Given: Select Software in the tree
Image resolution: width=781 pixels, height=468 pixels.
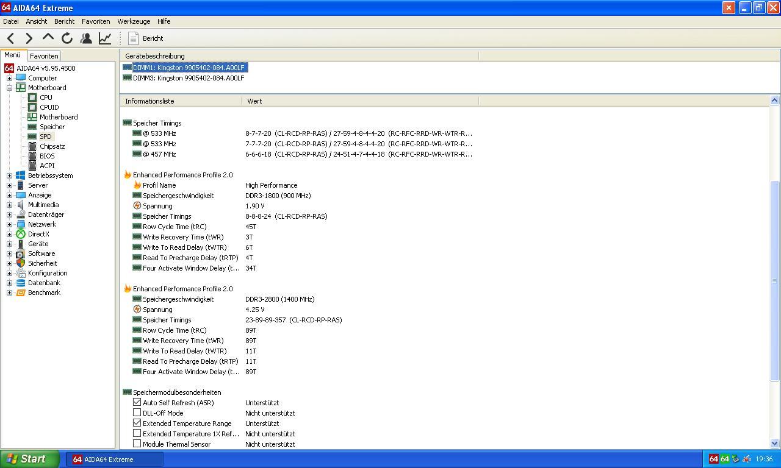Looking at the screenshot, I should click(x=41, y=253).
